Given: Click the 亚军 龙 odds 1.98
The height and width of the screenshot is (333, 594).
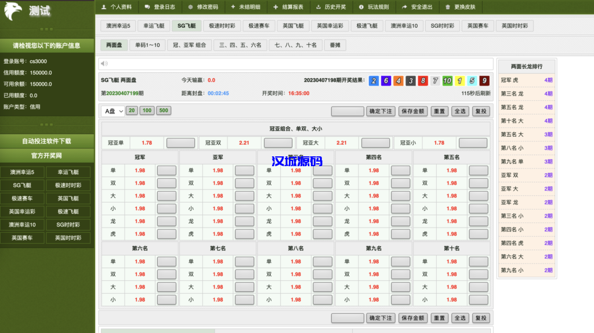Looking at the screenshot, I should 218,221.
